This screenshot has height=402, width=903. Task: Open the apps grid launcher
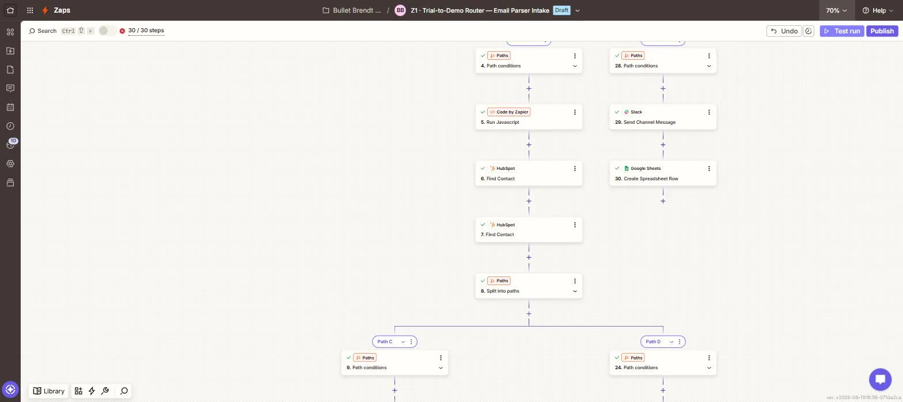coord(30,10)
